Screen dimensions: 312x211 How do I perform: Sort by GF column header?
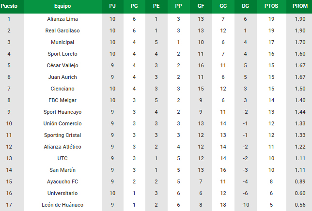click(x=201, y=6)
